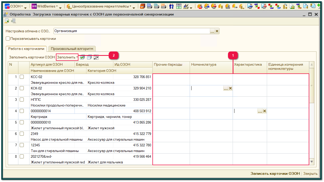Image resolution: width=324 pixels, height=182 pixels.
Task: Select the Носилки медицинские category cell
Action: (x=119, y=105)
